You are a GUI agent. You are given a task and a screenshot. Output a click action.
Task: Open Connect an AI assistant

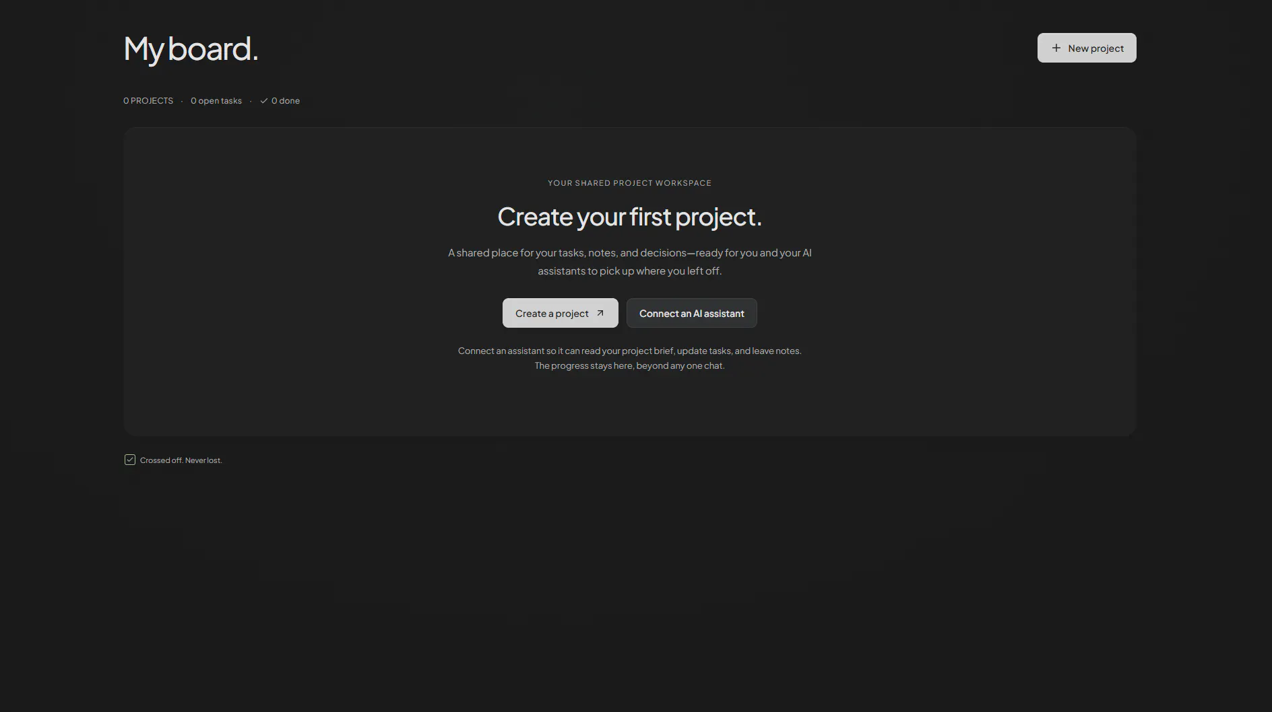point(692,313)
